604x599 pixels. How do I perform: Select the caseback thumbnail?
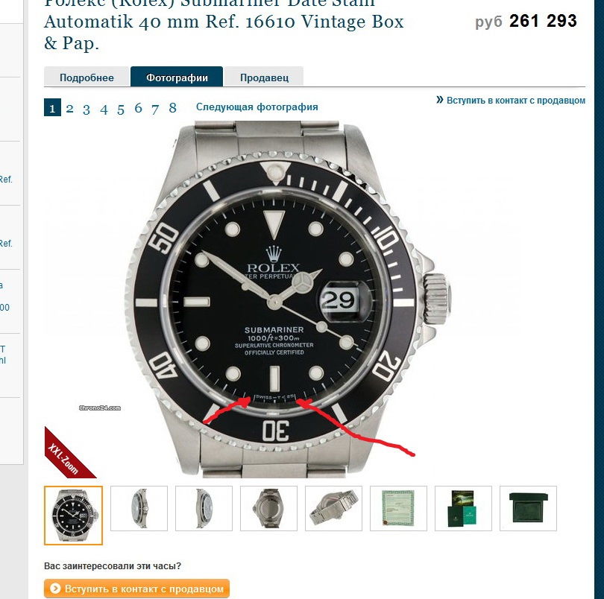[269, 508]
